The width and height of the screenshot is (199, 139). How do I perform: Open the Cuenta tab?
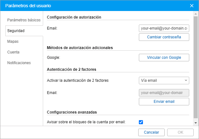(x=13, y=52)
